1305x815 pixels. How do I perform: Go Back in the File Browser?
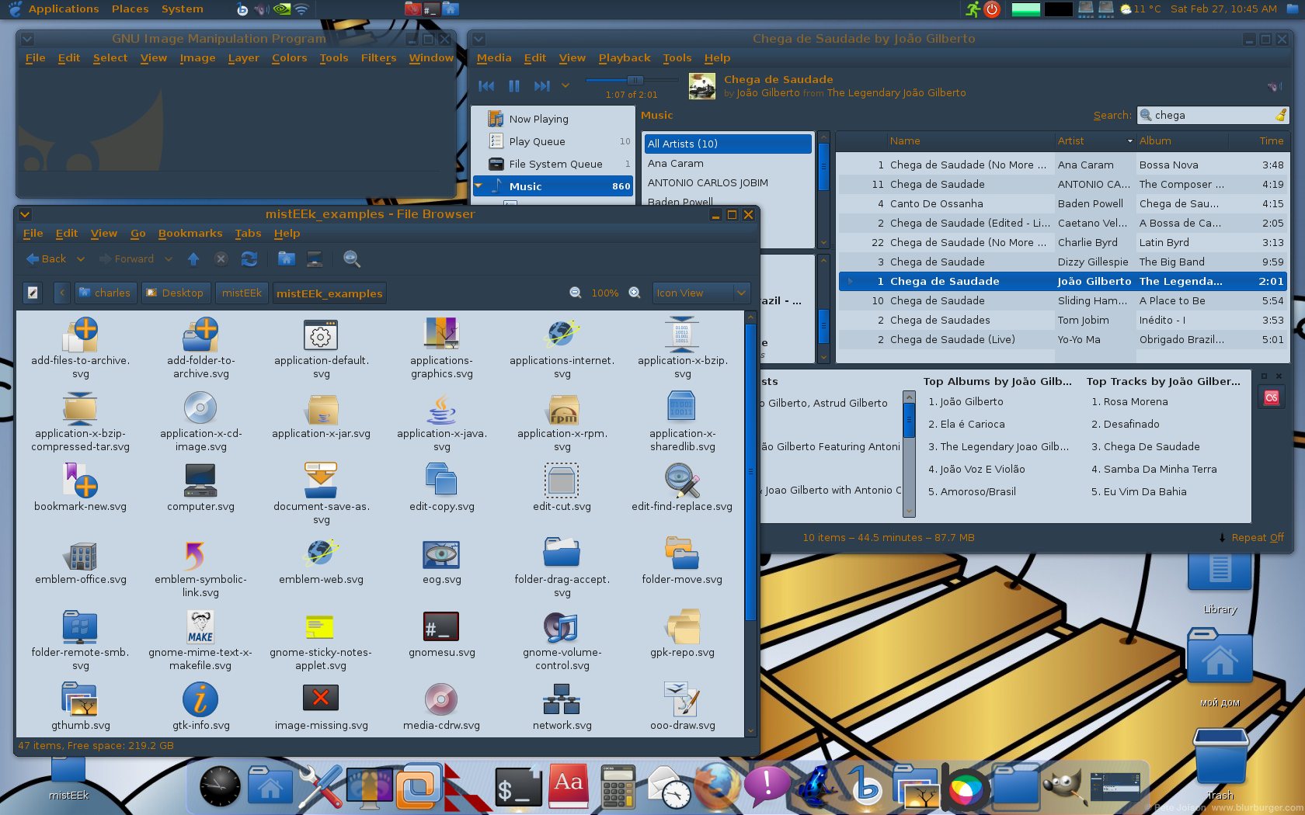coord(47,258)
